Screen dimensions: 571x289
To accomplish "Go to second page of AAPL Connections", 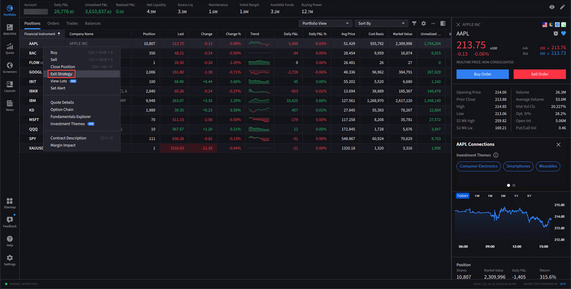I will click(514, 185).
